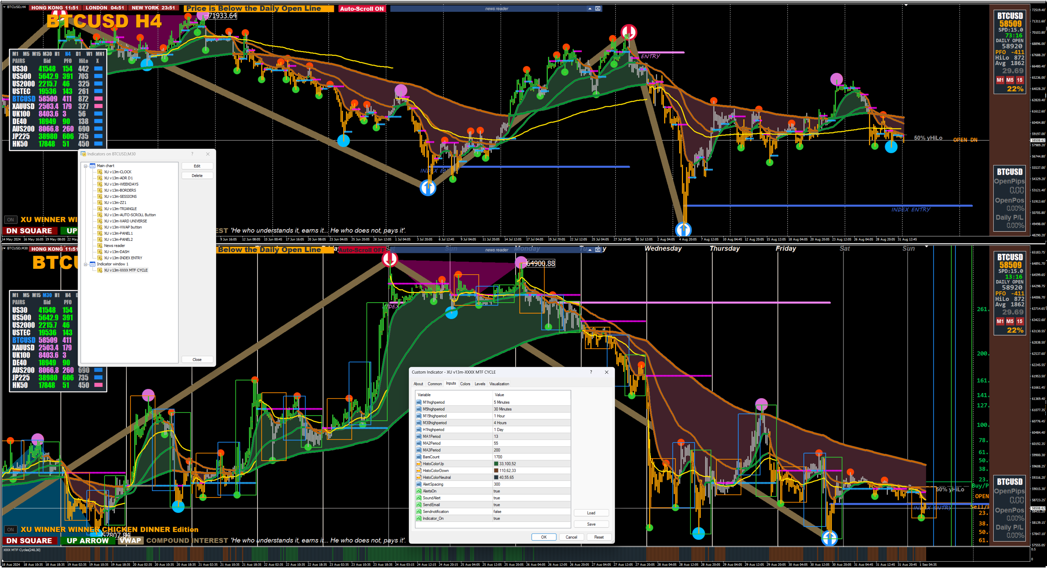The image size is (1047, 568).
Task: Click the XU v13m-TRIANGLE indicator icon
Action: point(100,209)
